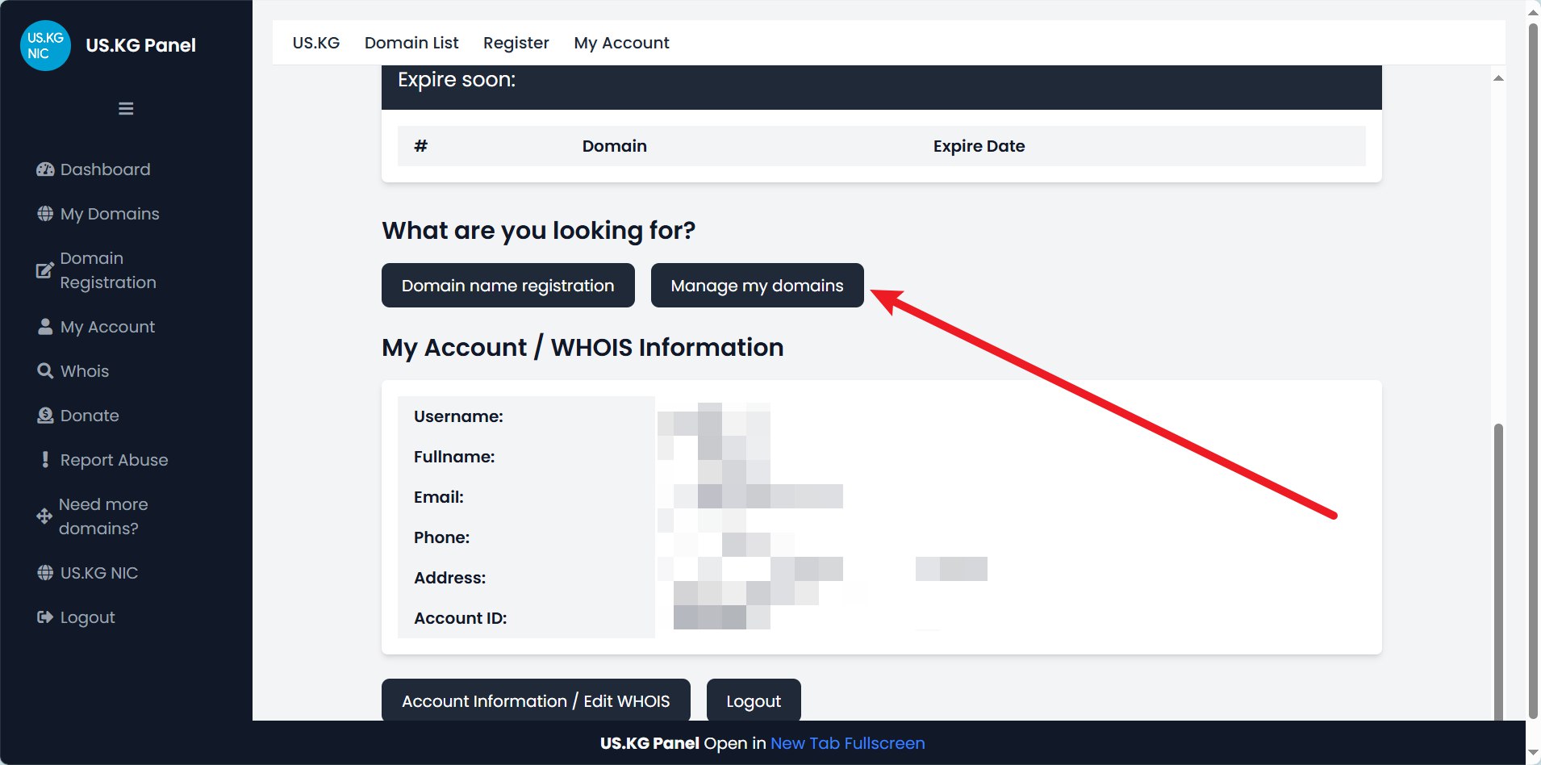Click the Email: label
1541x765 pixels.
click(439, 497)
